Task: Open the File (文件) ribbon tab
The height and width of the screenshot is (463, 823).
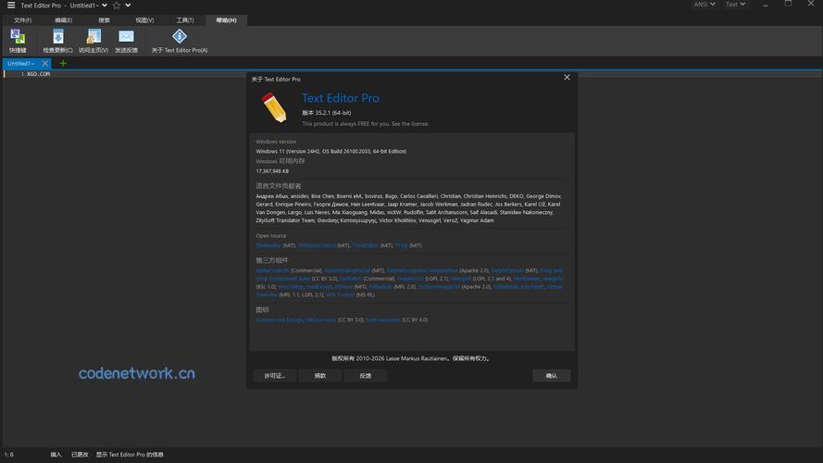Action: 22,20
